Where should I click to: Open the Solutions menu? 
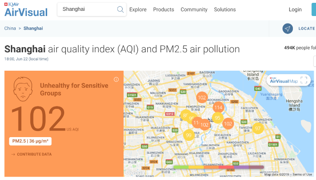coord(225,9)
